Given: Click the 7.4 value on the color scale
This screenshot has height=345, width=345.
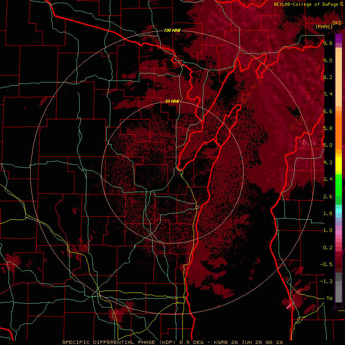Looking at the screenshot, I should [x=328, y=94].
